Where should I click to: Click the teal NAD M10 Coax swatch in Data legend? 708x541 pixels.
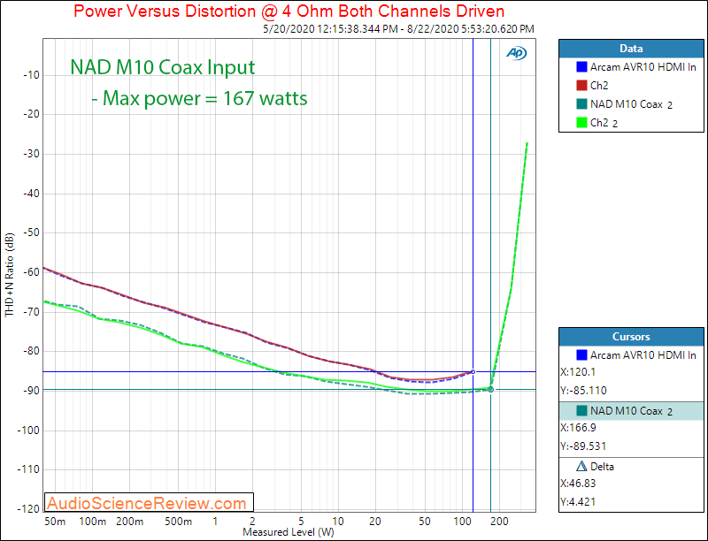(581, 104)
